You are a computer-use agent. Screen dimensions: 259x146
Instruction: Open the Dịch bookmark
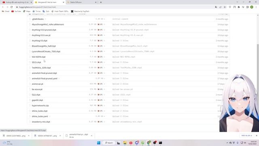(46, 11)
